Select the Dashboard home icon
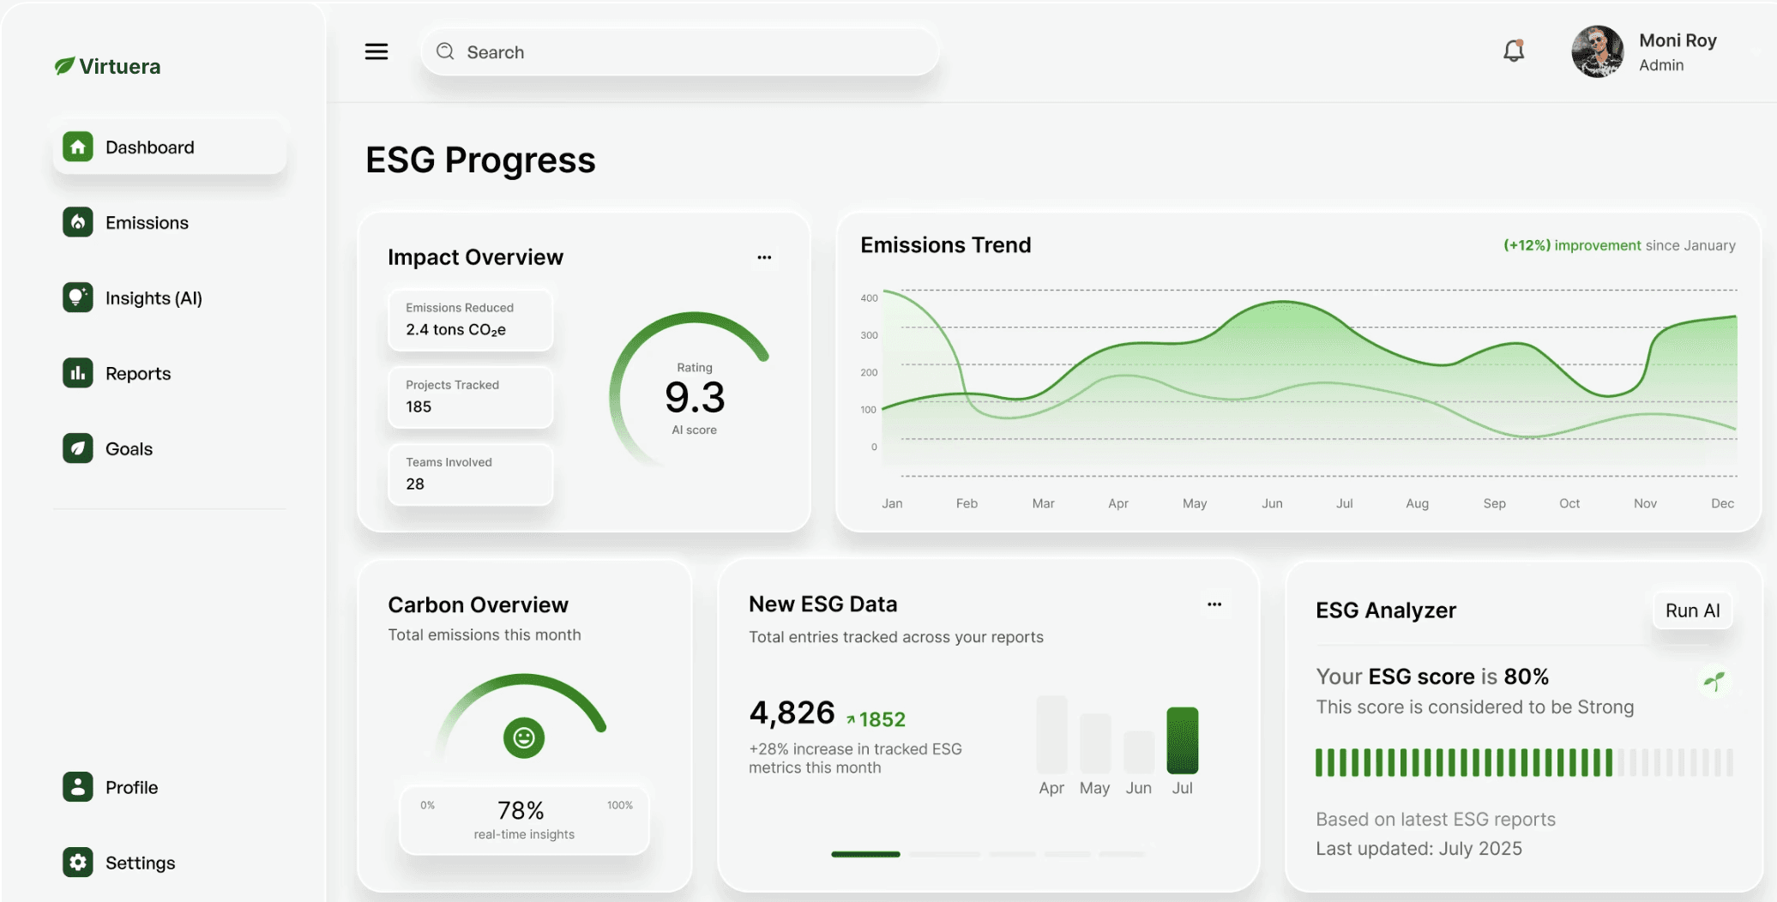 click(x=77, y=147)
